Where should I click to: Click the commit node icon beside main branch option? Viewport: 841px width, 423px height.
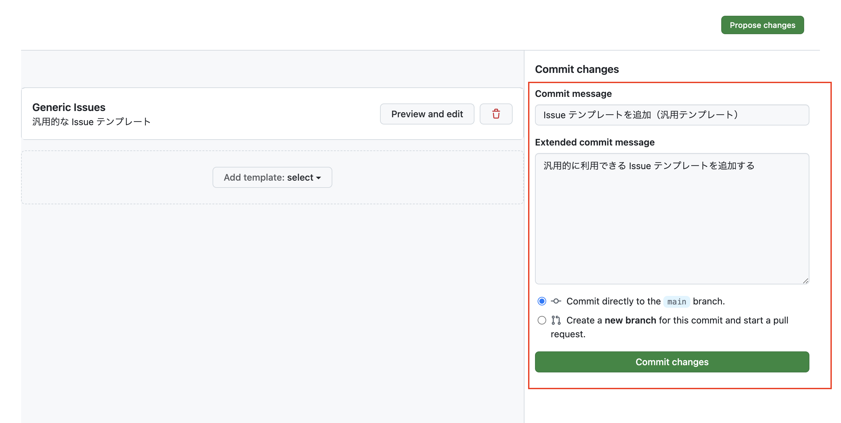coord(556,301)
